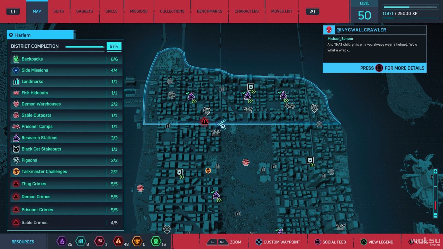
Task: Open Social Feed from the bottom bar
Action: click(x=330, y=242)
